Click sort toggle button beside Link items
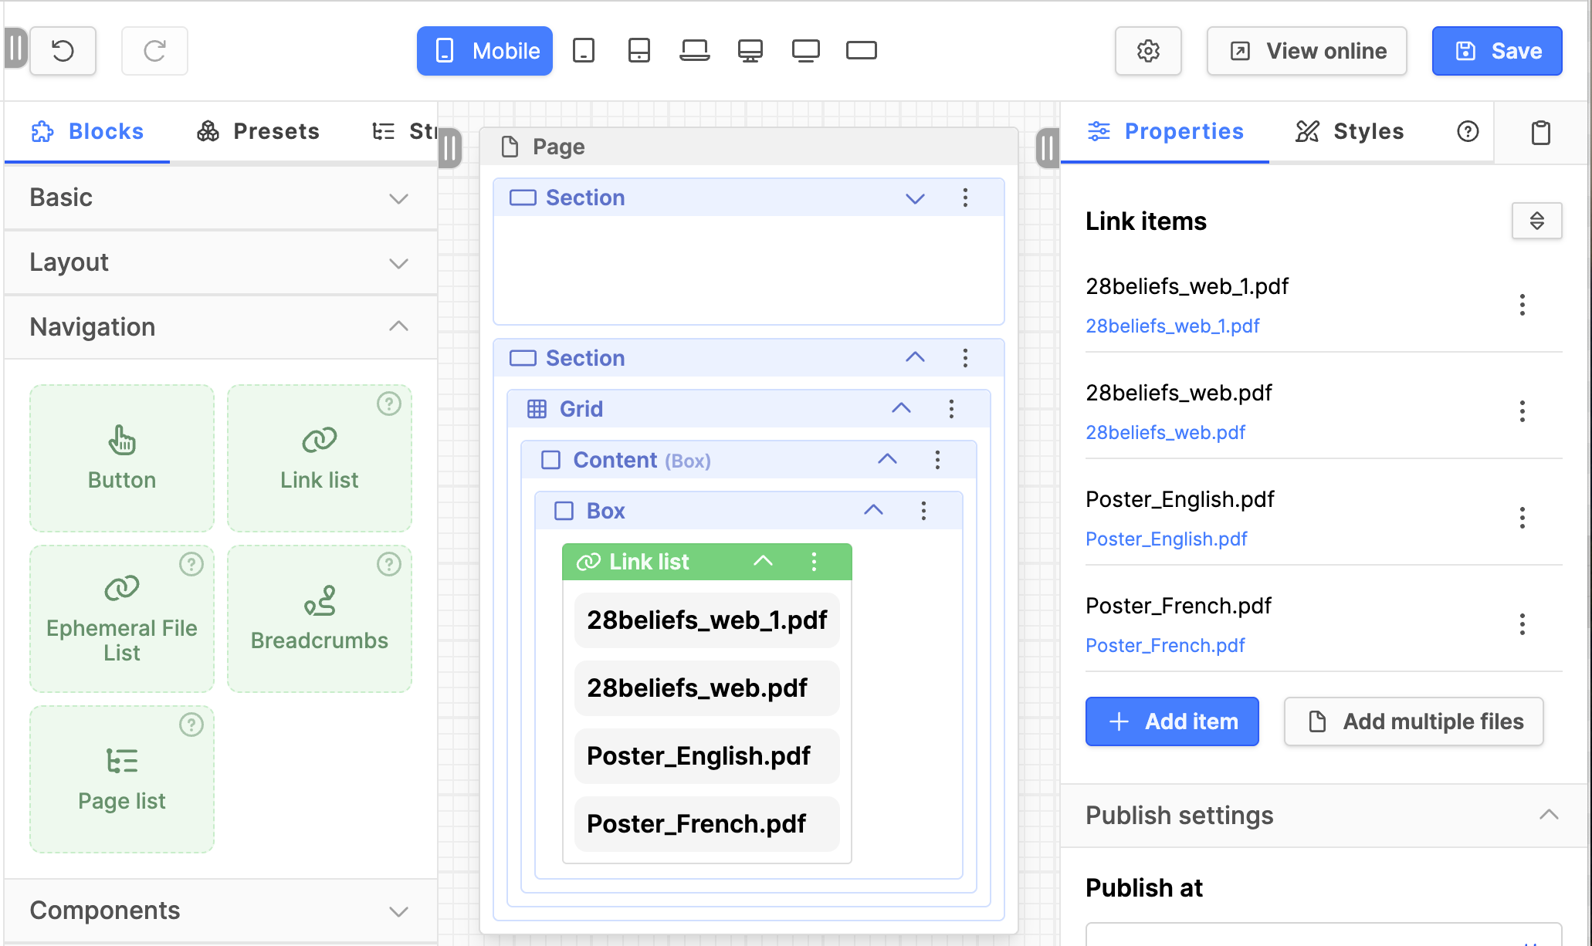This screenshot has width=1592, height=946. (1536, 221)
